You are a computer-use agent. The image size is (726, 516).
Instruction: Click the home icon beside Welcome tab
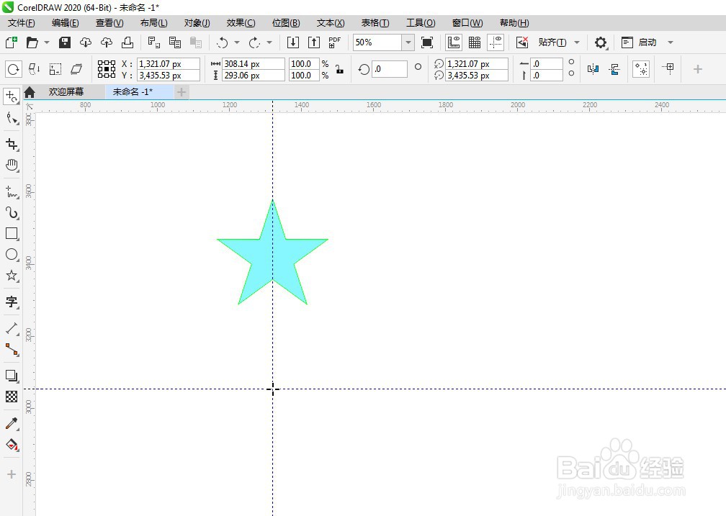point(30,92)
